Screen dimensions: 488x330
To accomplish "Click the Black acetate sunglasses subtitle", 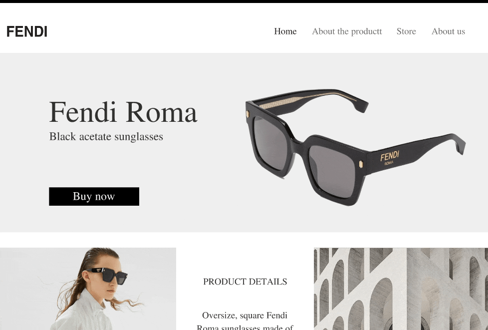I will click(106, 136).
